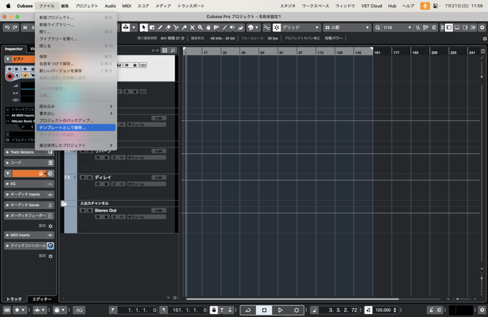Toggle record enable in the Inspector
The image size is (488, 317).
(x=10, y=76)
